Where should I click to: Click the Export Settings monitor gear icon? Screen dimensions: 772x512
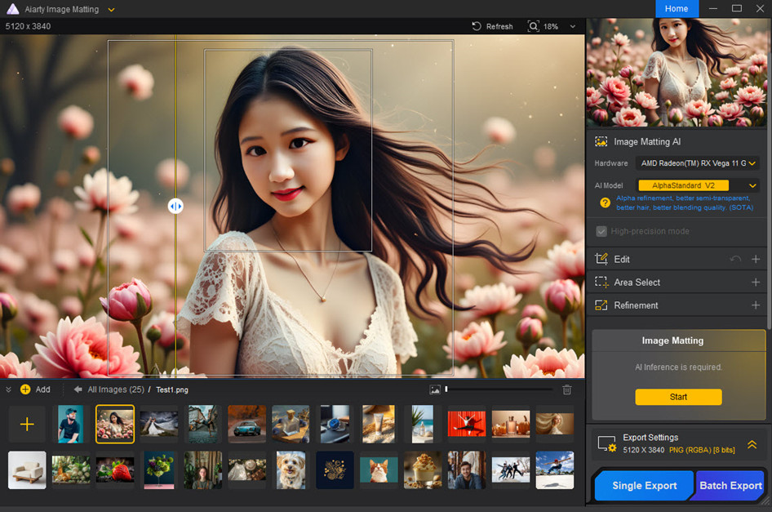click(606, 444)
